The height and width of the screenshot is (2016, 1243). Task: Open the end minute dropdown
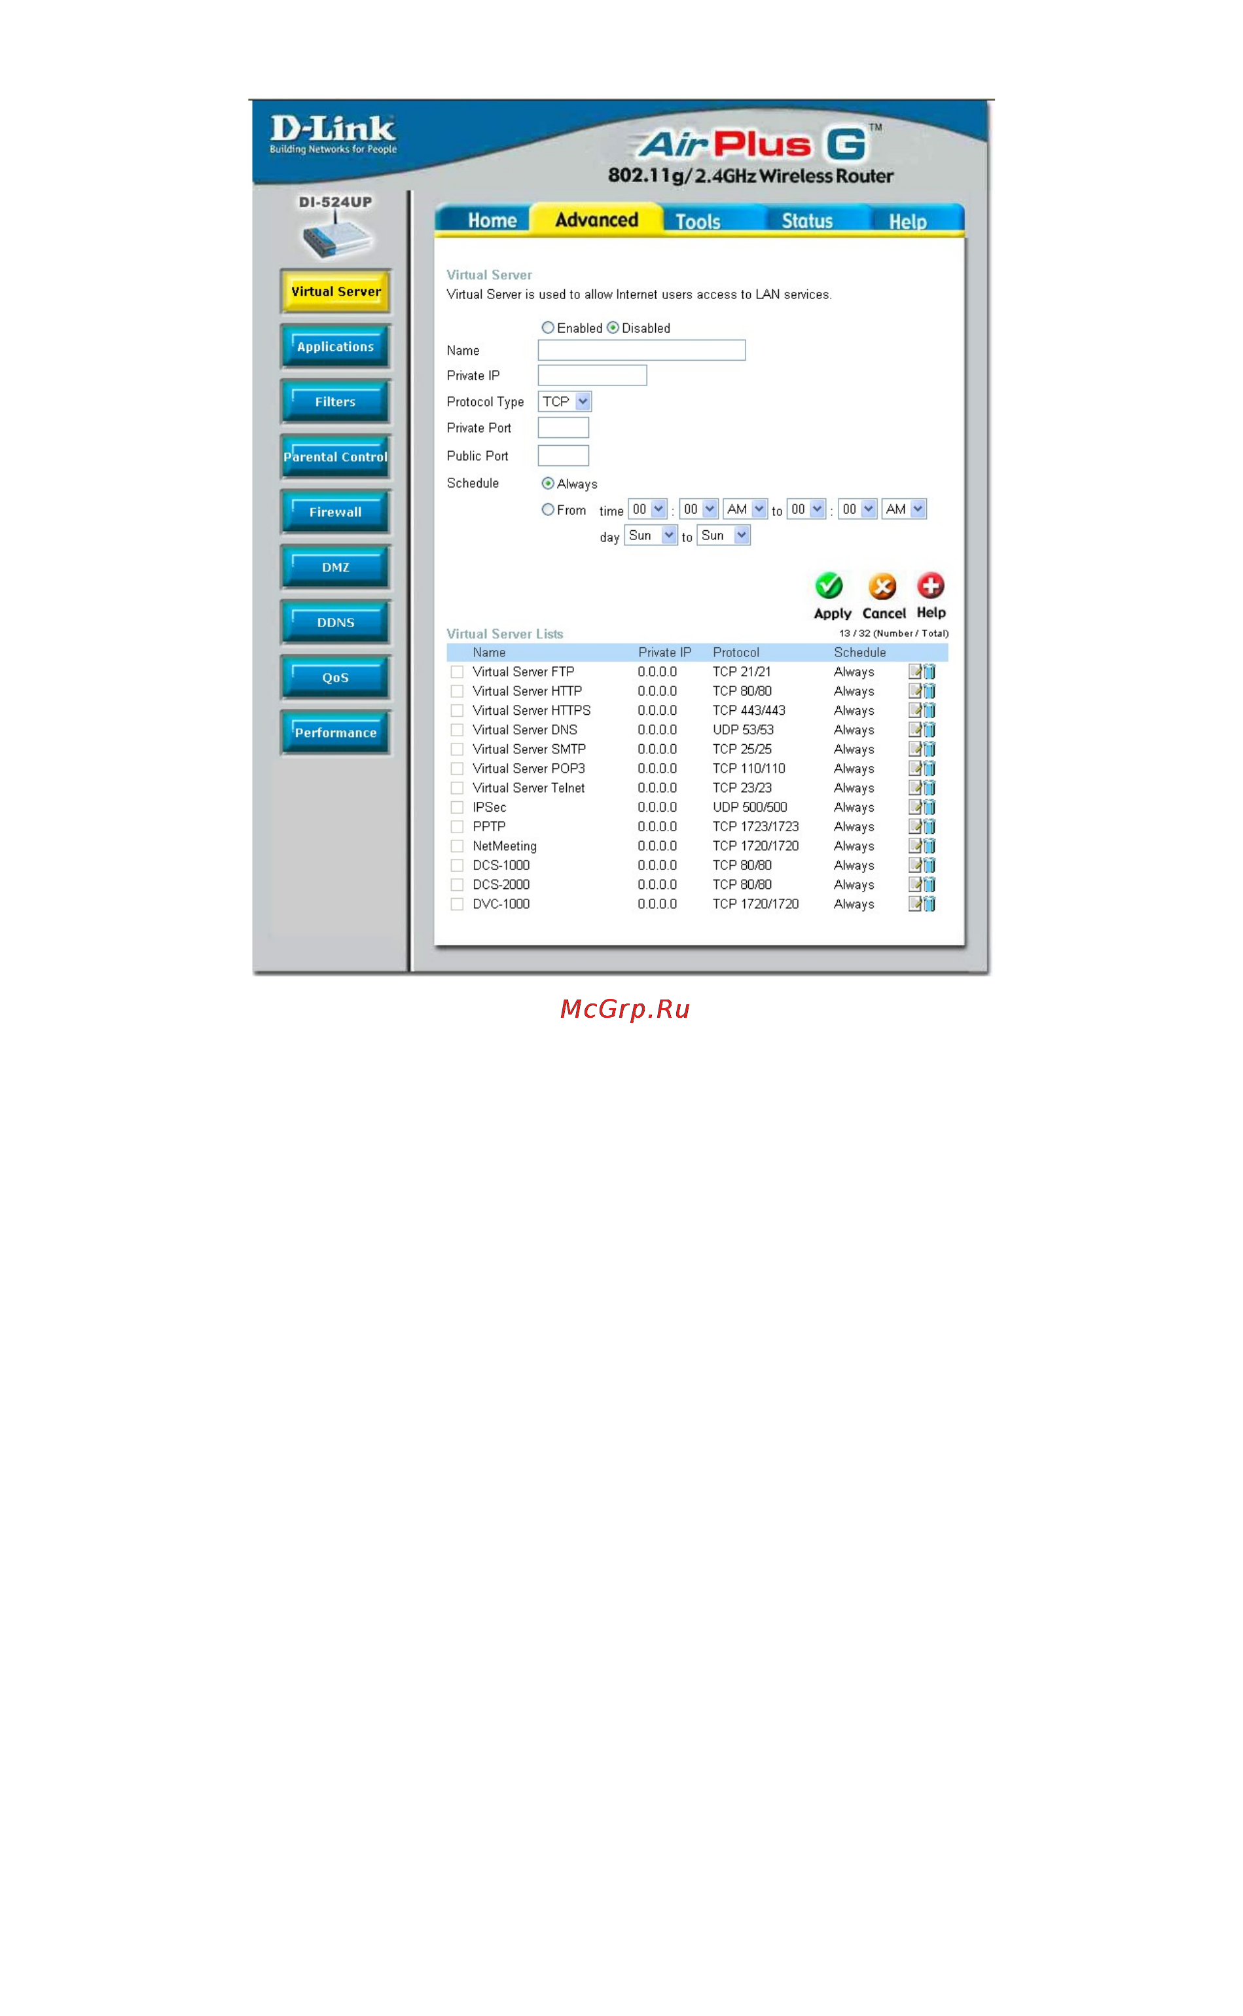click(x=857, y=509)
